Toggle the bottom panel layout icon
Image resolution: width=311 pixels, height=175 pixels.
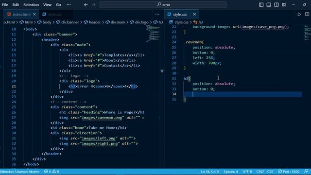(x=269, y=4)
